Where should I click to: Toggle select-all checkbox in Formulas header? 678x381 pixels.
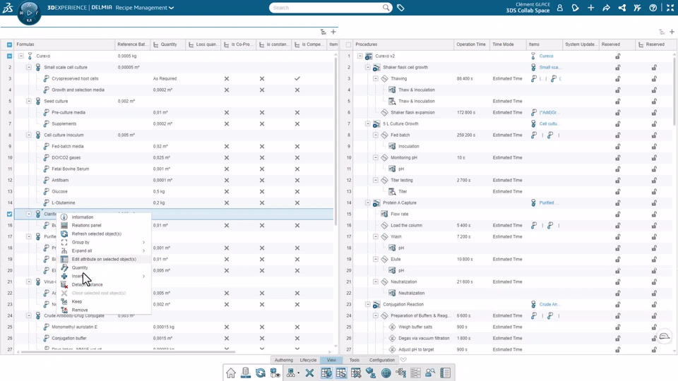(9, 44)
